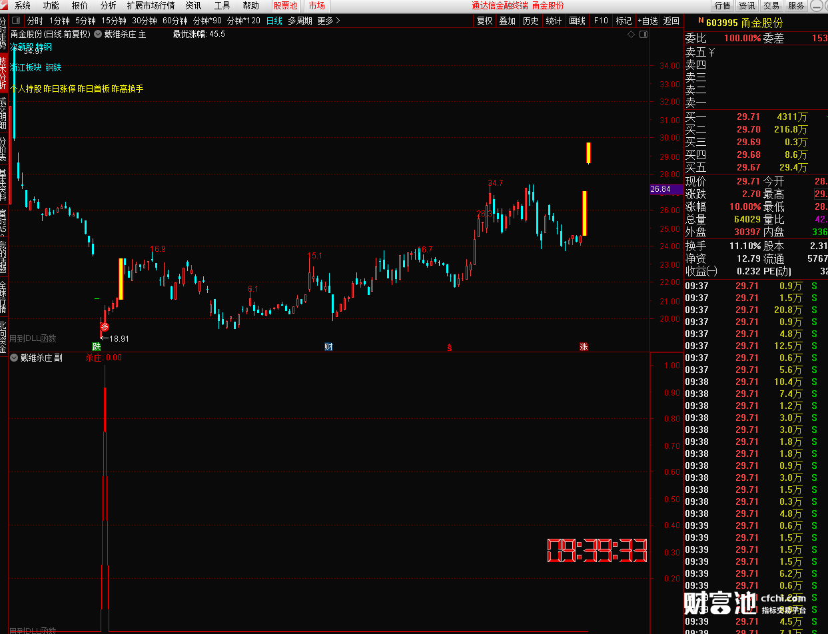Click the stock name 甬金股份 in the quote panel

click(762, 22)
